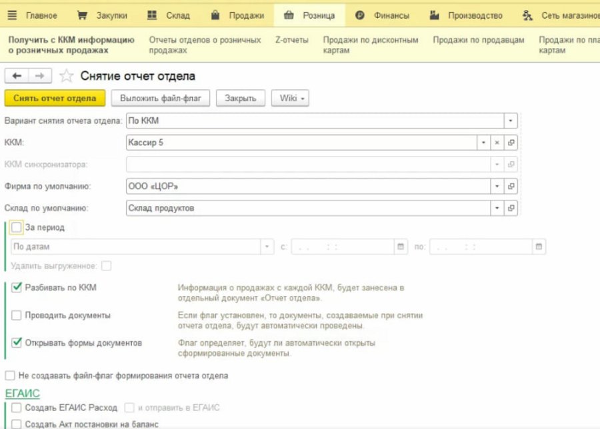
Task: Open the Склад продуктов record icon
Action: pyautogui.click(x=511, y=208)
